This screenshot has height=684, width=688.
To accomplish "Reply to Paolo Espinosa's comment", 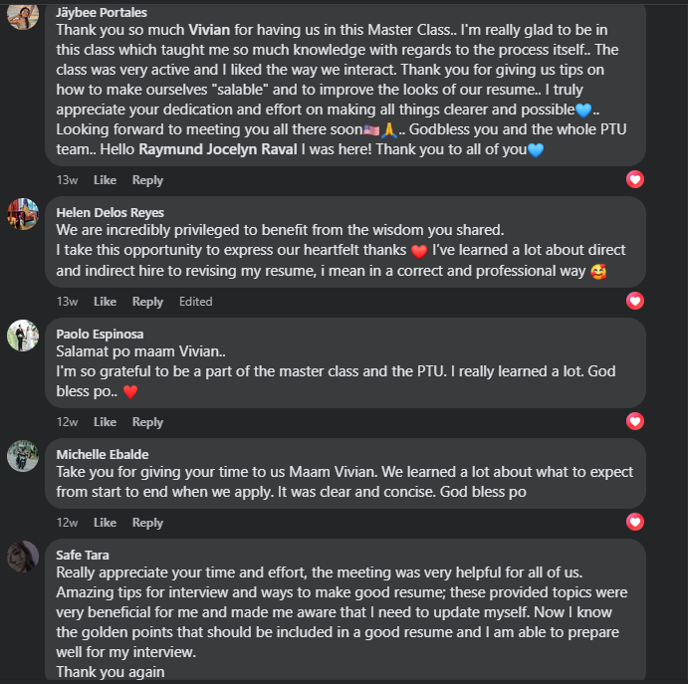I will pyautogui.click(x=147, y=422).
